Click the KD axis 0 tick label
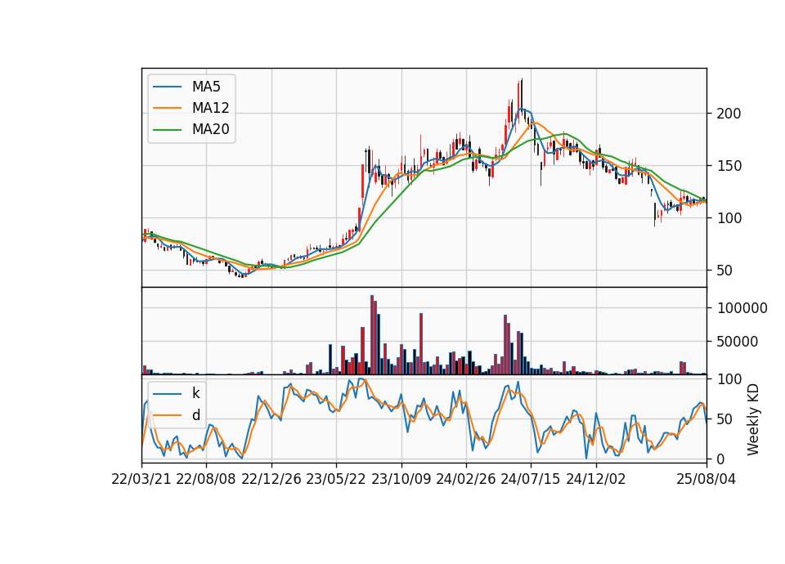Screen dimensions: 785x564 coord(721,459)
